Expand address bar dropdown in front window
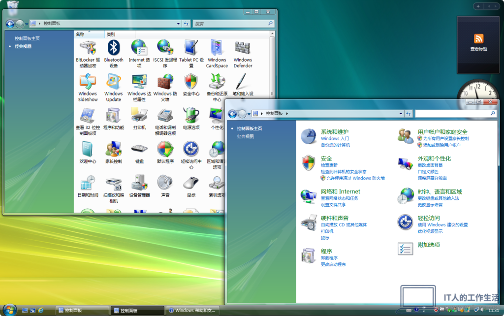This screenshot has width=504, height=316. click(x=401, y=114)
